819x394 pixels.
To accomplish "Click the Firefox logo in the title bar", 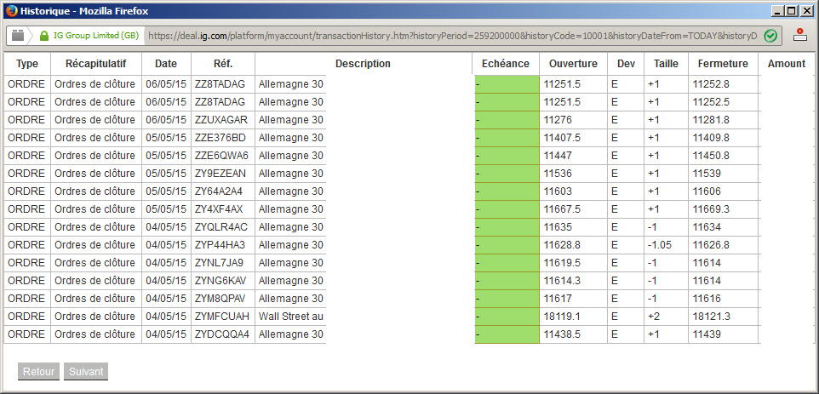I will point(11,10).
